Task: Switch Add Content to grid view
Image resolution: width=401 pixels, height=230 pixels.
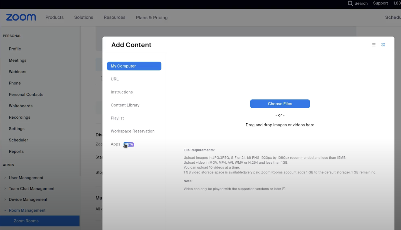Action: tap(383, 45)
